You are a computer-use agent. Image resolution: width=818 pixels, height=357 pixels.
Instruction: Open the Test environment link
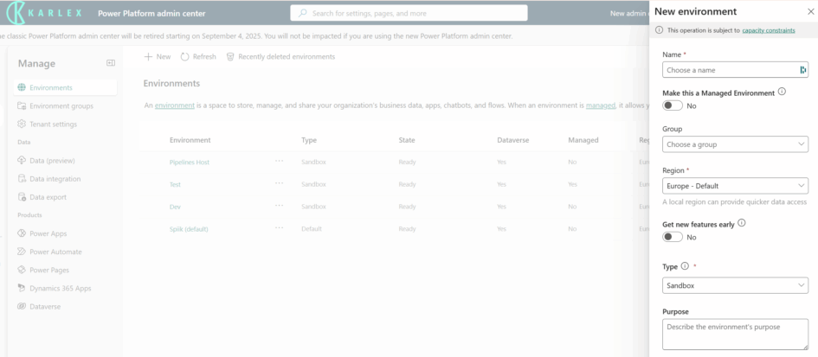pos(175,184)
